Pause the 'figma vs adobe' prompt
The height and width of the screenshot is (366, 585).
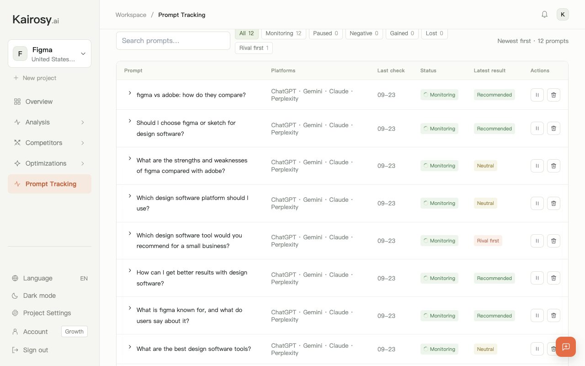click(x=537, y=95)
